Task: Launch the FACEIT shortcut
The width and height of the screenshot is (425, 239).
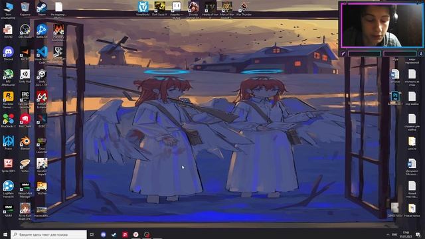Action: pyautogui.click(x=25, y=53)
